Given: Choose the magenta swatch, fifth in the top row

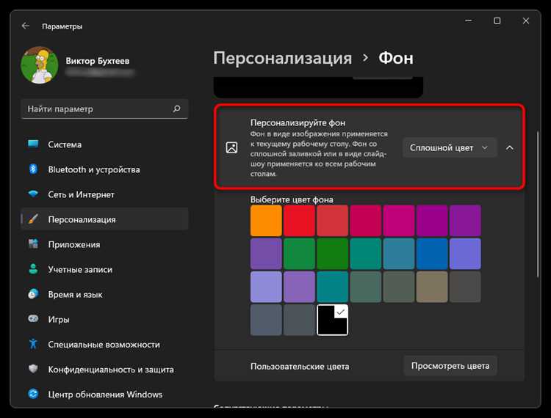Looking at the screenshot, I should (x=398, y=221).
